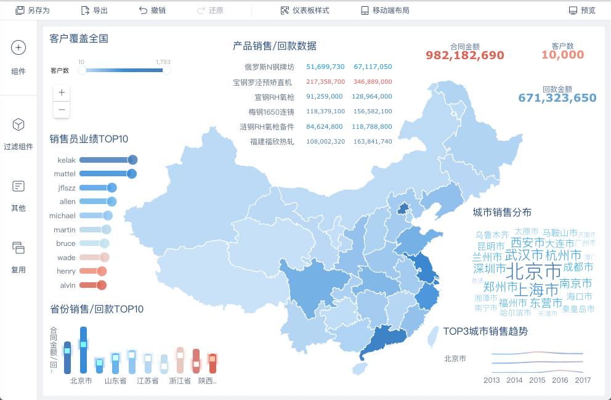
Task: Open the 过滤组件 cube icon
Action: click(x=18, y=124)
